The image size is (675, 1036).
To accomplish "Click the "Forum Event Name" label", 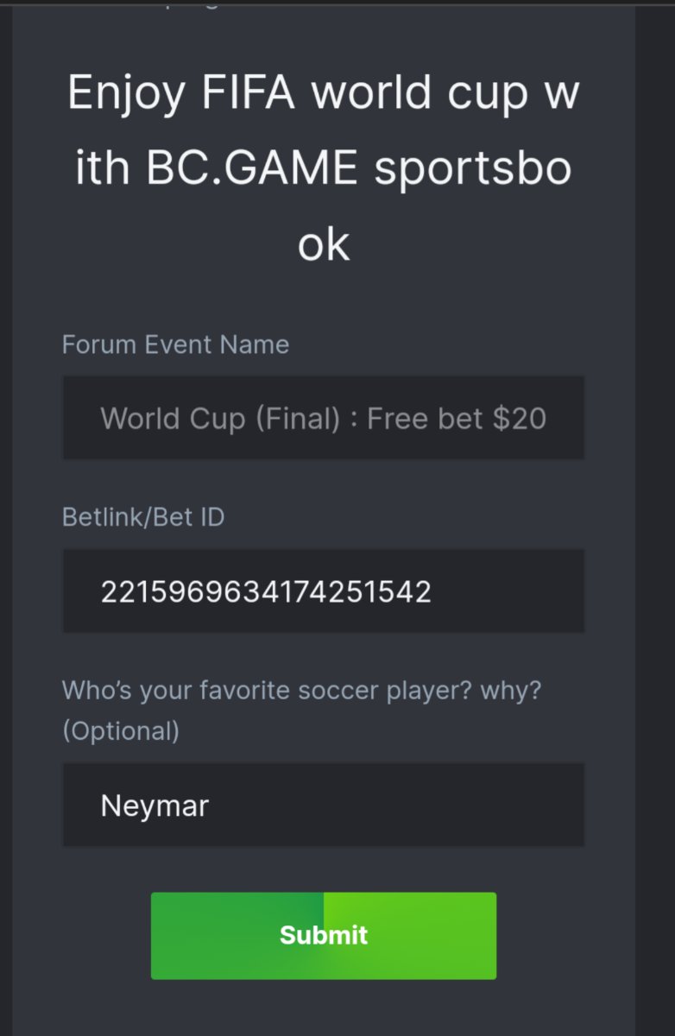I will point(175,344).
